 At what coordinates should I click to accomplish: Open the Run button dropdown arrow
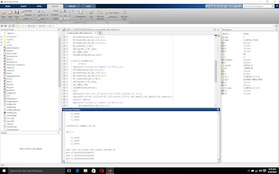91,19
